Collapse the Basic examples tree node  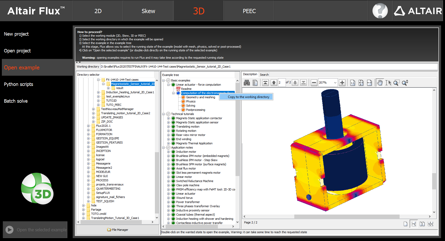click(x=164, y=81)
